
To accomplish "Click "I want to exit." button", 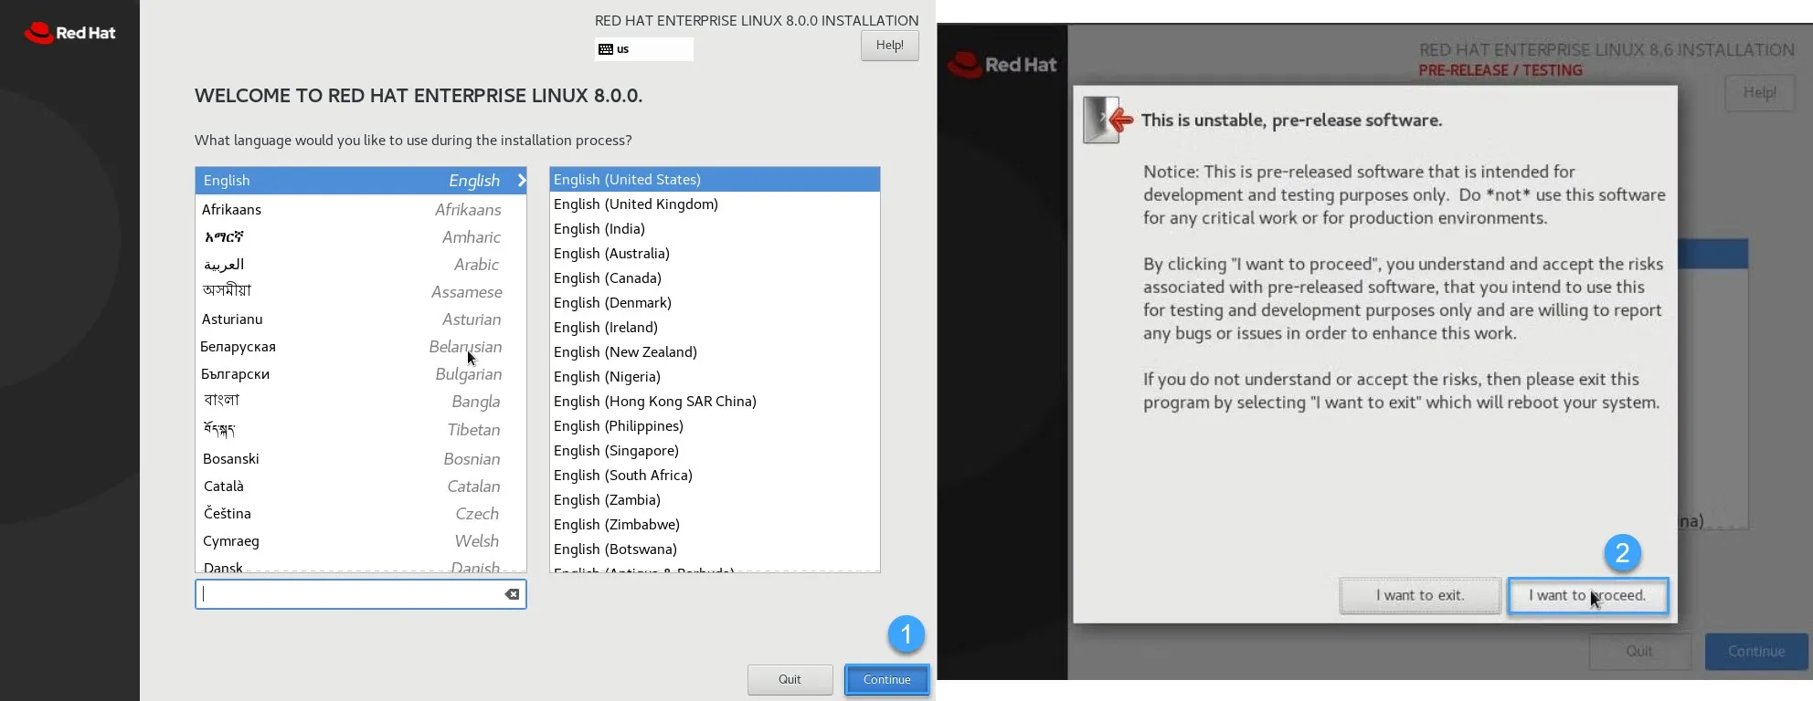I will pos(1420,596).
